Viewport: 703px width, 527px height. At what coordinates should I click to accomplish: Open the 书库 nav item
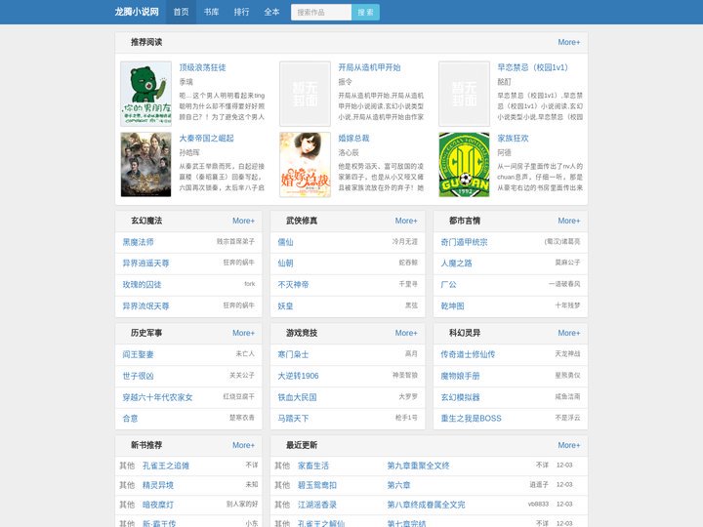[211, 12]
